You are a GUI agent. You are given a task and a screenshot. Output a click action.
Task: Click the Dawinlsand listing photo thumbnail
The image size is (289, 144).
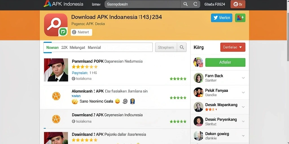(56, 138)
